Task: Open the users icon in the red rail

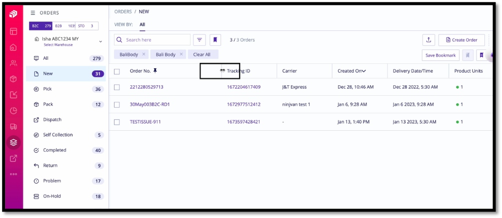Action: (x=13, y=63)
